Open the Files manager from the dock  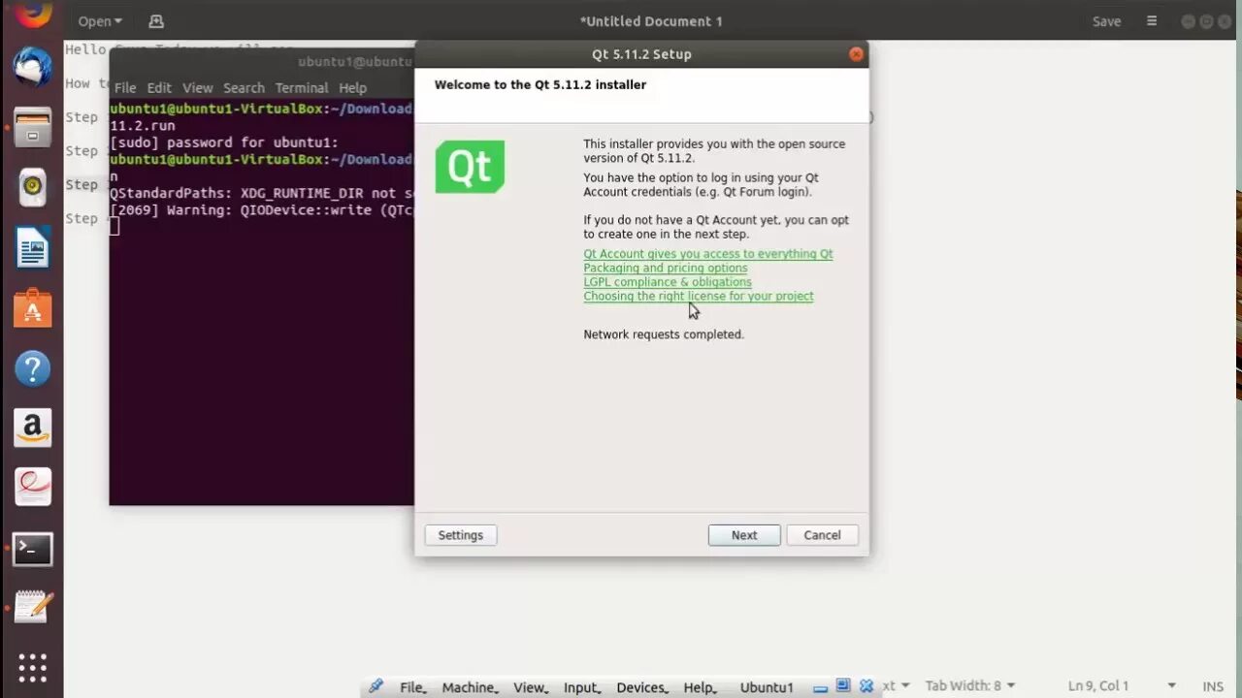pyautogui.click(x=32, y=127)
